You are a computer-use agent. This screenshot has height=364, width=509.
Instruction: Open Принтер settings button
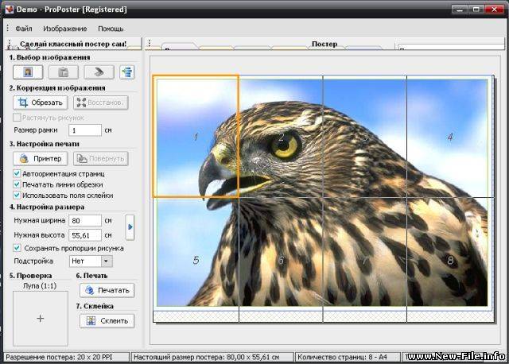click(x=41, y=159)
